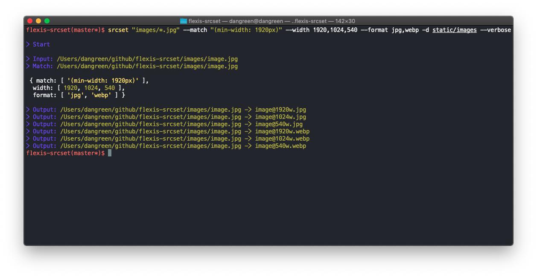Click output line for image@1024w.webp
537x277 pixels.
click(168, 138)
